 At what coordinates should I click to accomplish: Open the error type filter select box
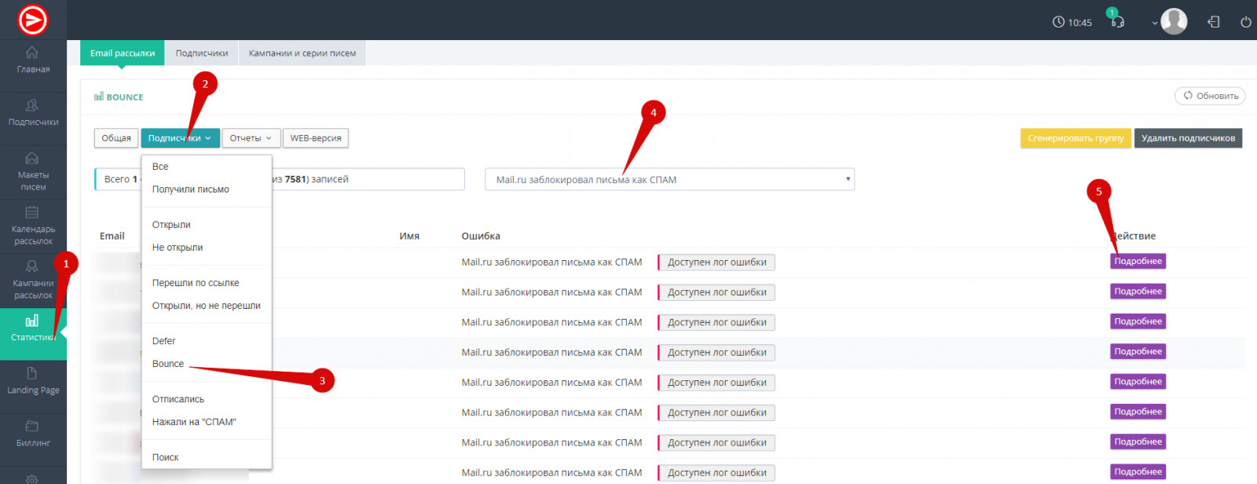point(669,180)
